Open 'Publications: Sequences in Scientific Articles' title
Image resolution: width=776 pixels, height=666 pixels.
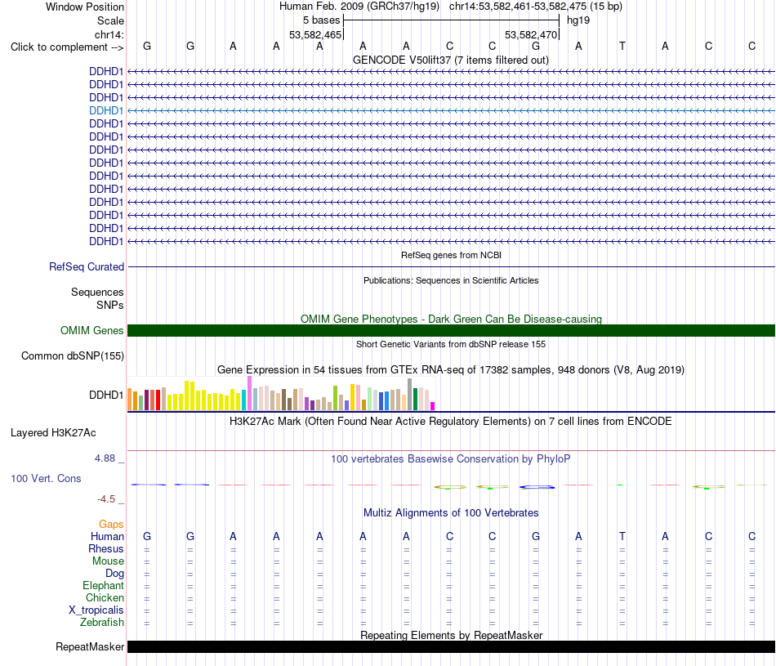pyautogui.click(x=451, y=280)
